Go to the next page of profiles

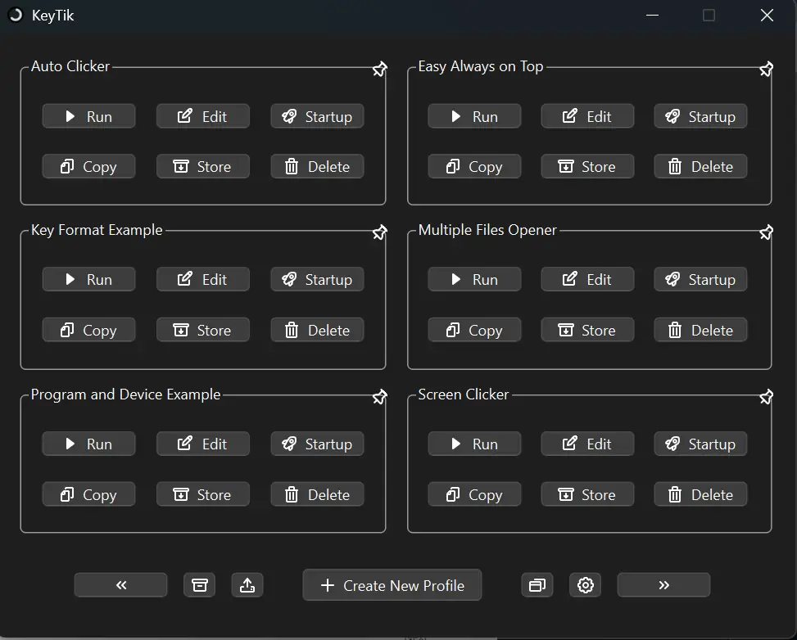coord(663,585)
